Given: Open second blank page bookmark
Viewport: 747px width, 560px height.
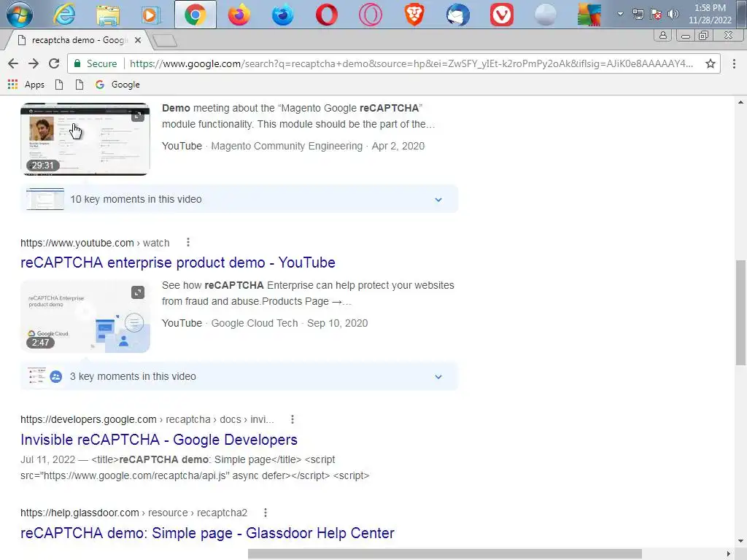Looking at the screenshot, I should tap(80, 85).
